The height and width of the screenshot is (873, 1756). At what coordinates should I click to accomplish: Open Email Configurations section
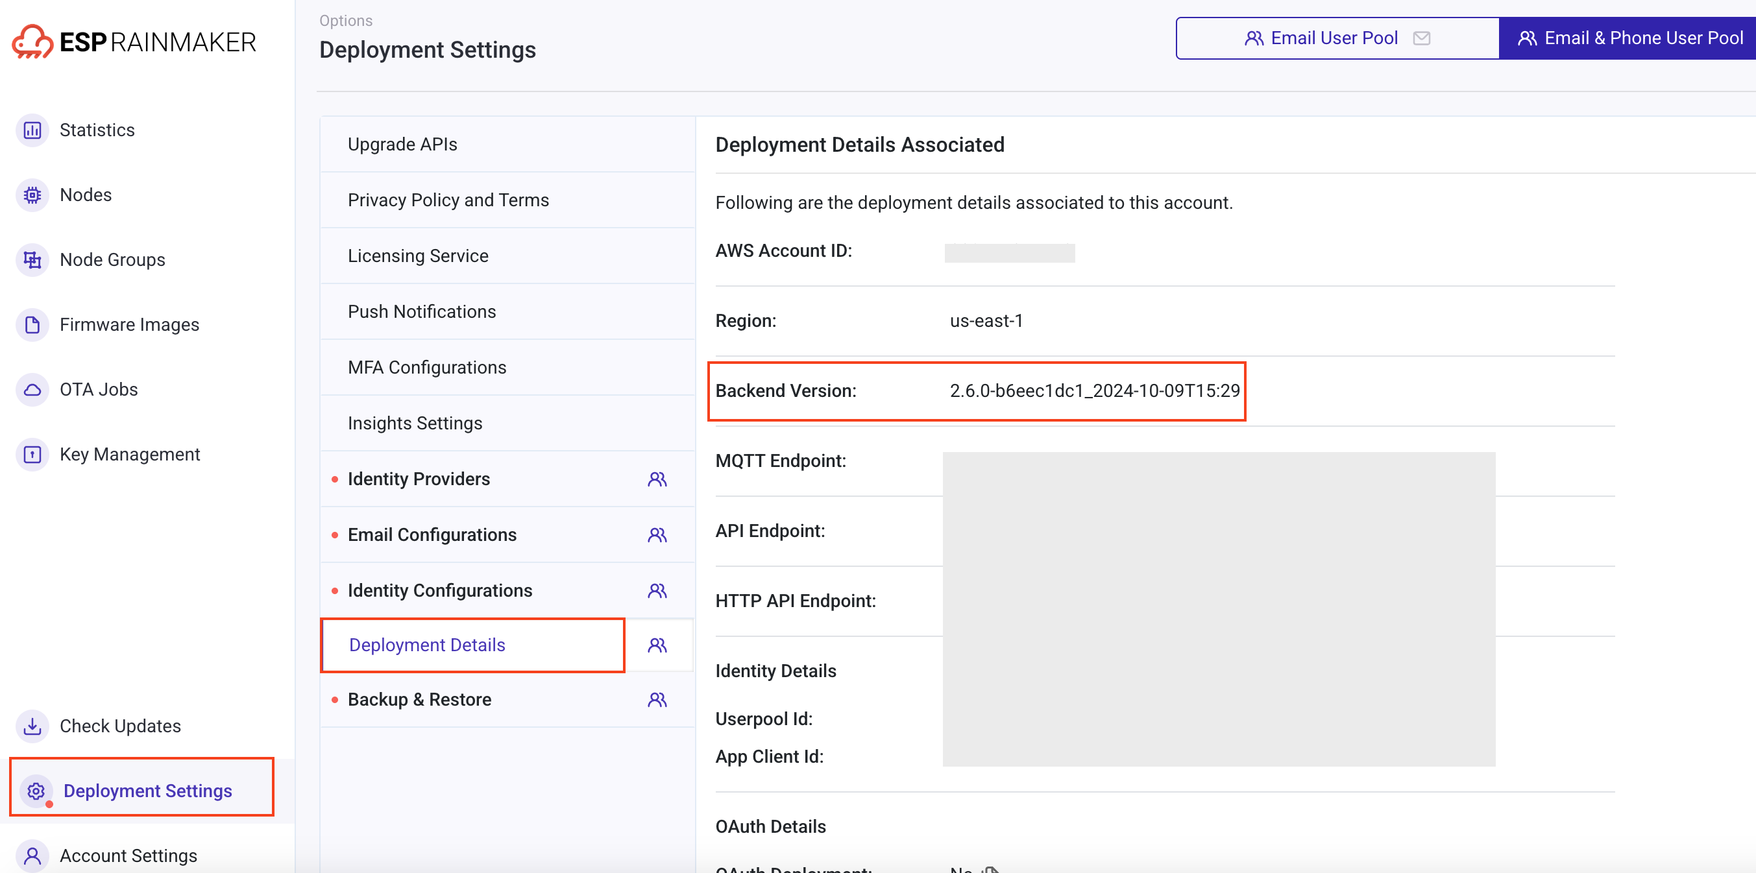[x=432, y=535]
